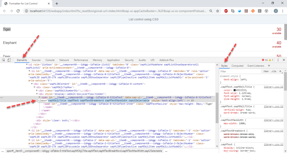Click the orange circular extension icon

pyautogui.click(x=253, y=11)
